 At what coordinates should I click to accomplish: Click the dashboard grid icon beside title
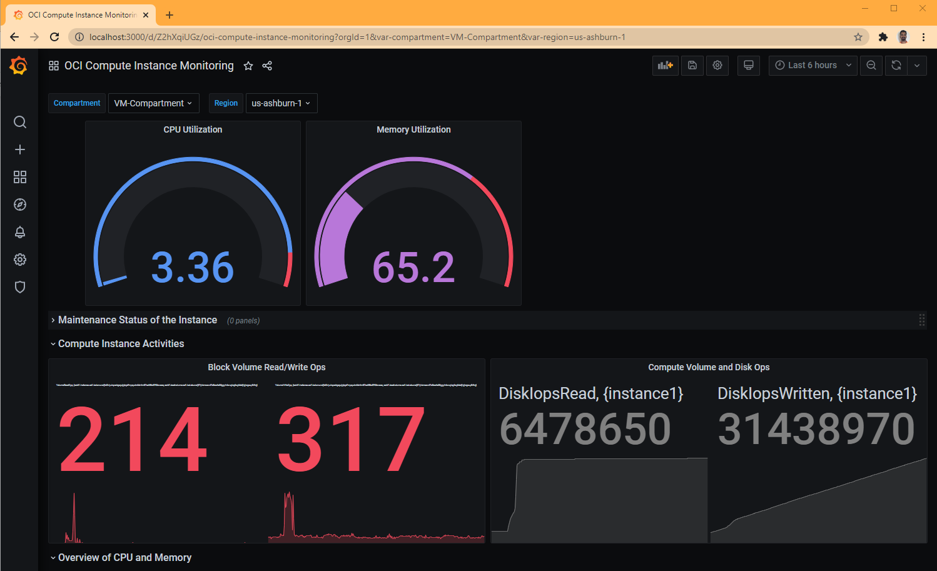(54, 66)
